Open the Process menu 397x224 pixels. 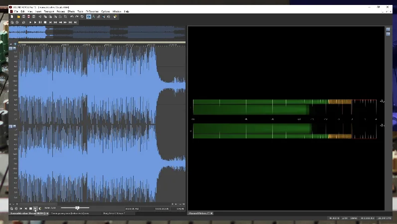(61, 11)
